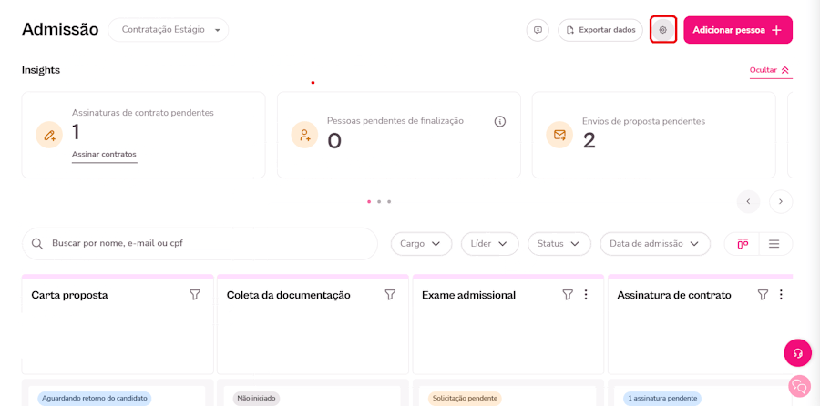
Task: Select the first carousel pagination dot
Action: pyautogui.click(x=369, y=201)
